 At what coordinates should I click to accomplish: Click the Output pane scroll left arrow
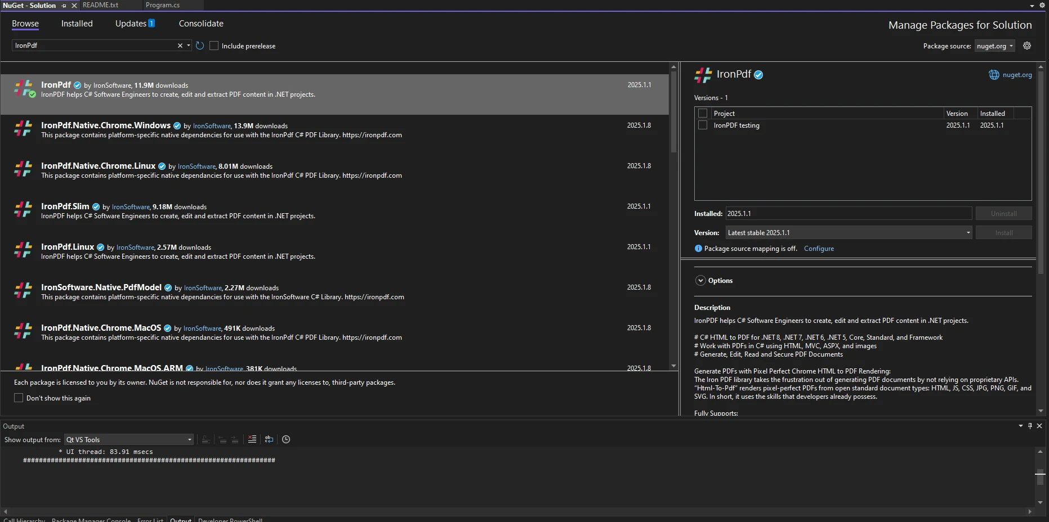(5, 511)
